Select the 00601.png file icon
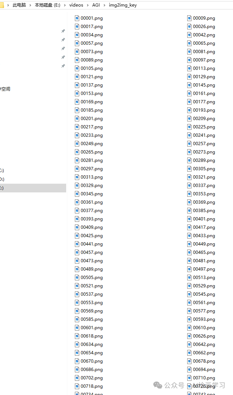This screenshot has width=233, height=395. pyautogui.click(x=77, y=327)
